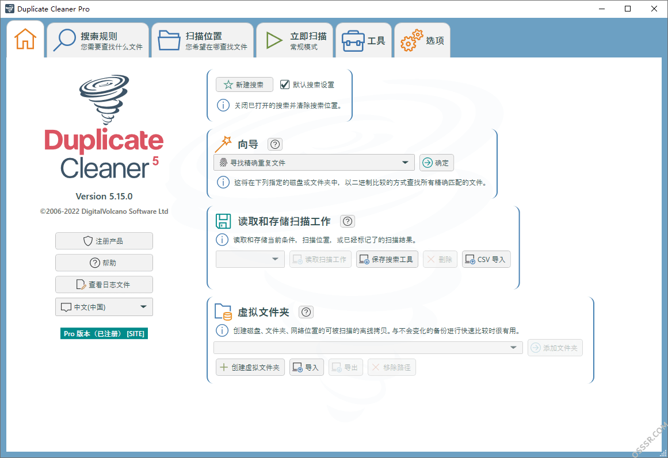Click the Duplicate Cleaner tornado logo
Viewport: 668px width, 458px height.
click(x=104, y=101)
